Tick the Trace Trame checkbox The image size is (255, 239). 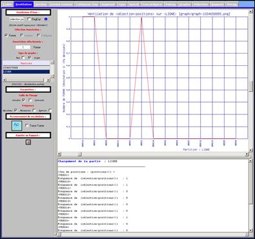pos(27,125)
